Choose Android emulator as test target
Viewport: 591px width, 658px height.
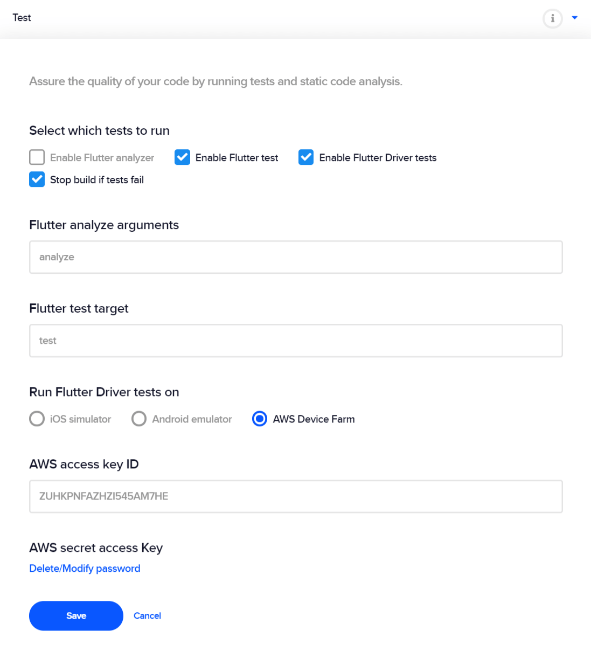tap(139, 419)
